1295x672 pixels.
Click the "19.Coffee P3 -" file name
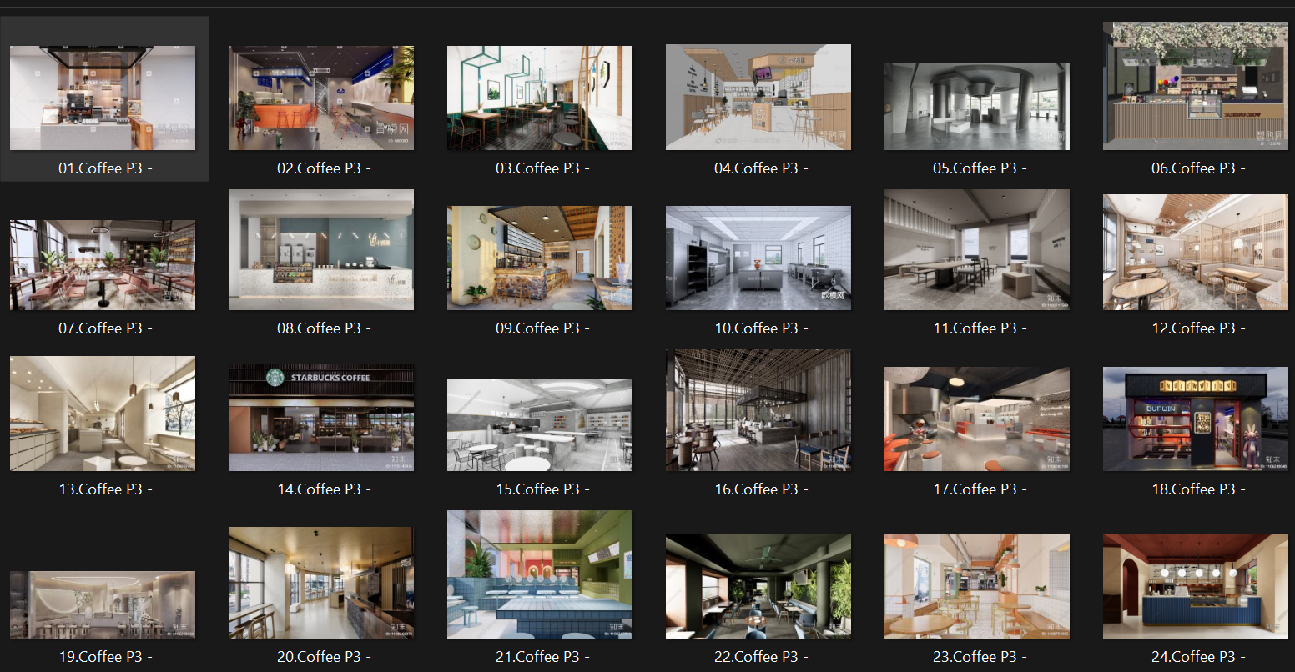click(105, 657)
